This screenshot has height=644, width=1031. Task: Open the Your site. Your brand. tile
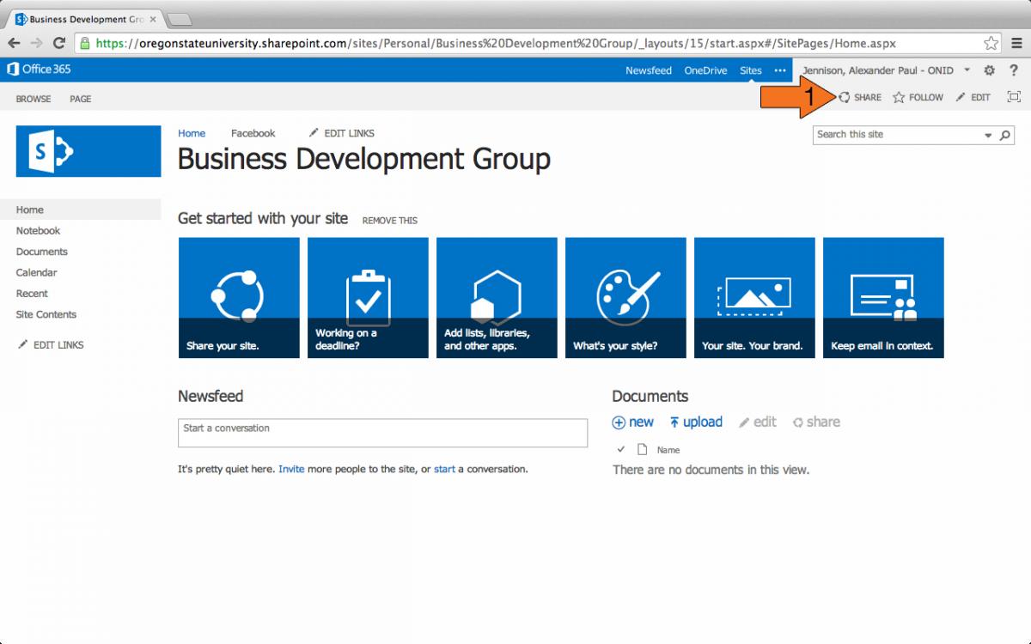point(754,297)
